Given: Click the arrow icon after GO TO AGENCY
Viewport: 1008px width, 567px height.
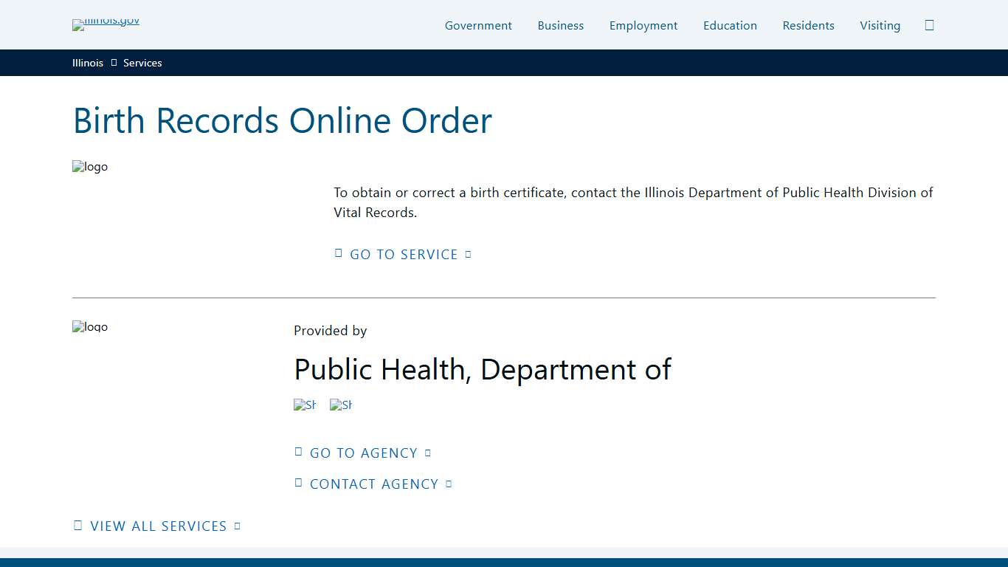Looking at the screenshot, I should 428,452.
